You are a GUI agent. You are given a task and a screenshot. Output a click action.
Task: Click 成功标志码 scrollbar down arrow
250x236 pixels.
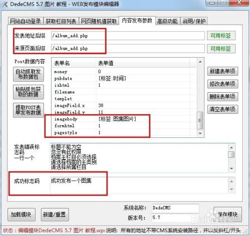pyautogui.click(x=231, y=189)
